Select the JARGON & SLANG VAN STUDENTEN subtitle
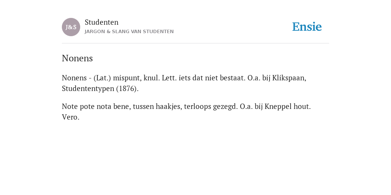 (x=129, y=32)
